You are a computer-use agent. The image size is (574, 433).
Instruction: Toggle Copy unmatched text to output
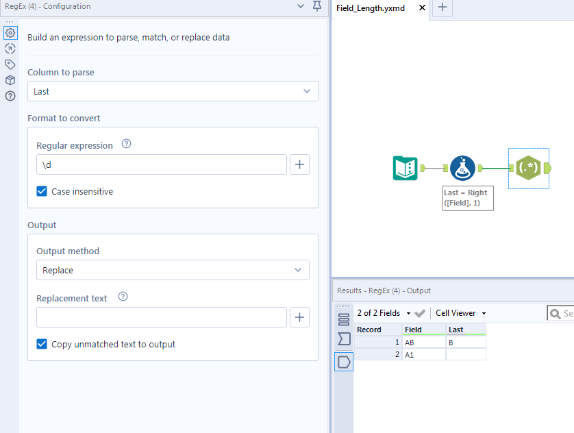click(x=42, y=344)
